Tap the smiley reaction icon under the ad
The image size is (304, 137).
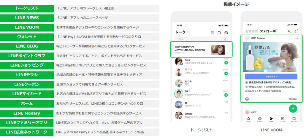(x=247, y=99)
